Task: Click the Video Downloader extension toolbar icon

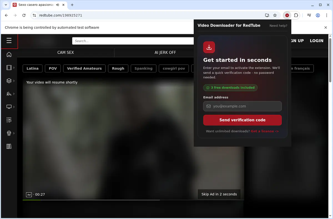Action: pyautogui.click(x=287, y=16)
